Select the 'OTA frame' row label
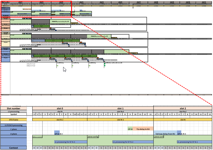 (x=13, y=120)
